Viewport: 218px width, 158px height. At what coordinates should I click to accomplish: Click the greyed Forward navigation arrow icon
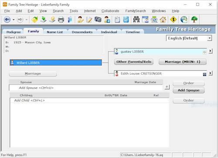(20, 20)
